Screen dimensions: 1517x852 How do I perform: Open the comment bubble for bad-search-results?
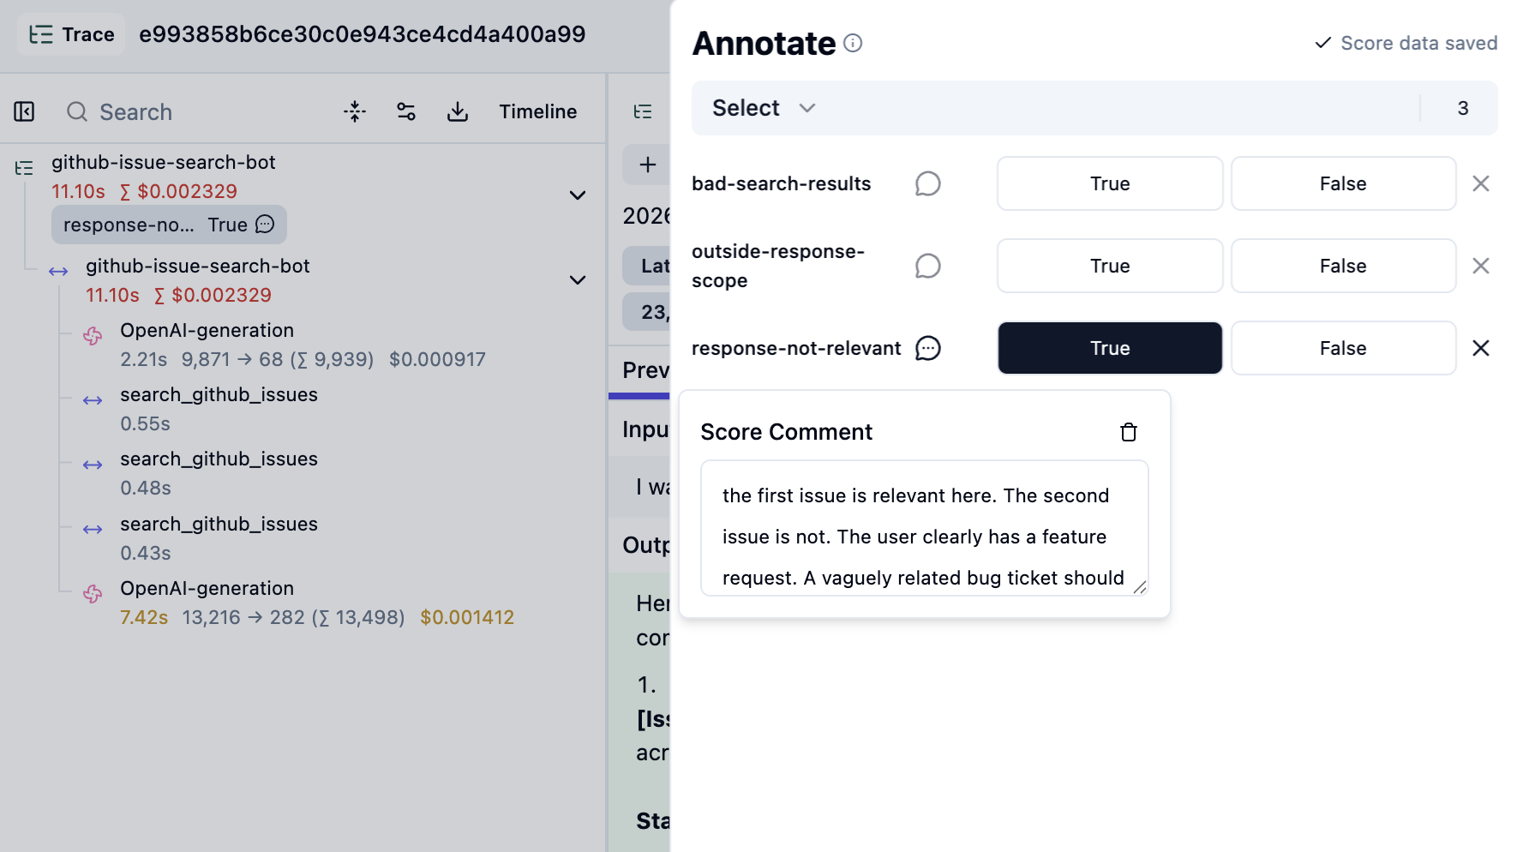point(928,183)
